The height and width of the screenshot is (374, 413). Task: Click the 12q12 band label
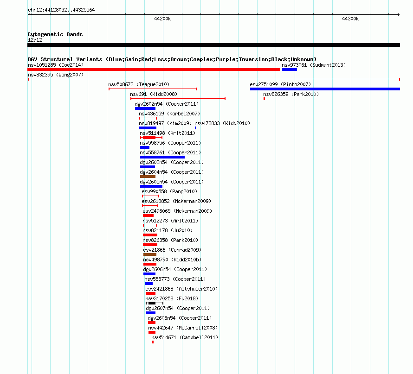(35, 40)
